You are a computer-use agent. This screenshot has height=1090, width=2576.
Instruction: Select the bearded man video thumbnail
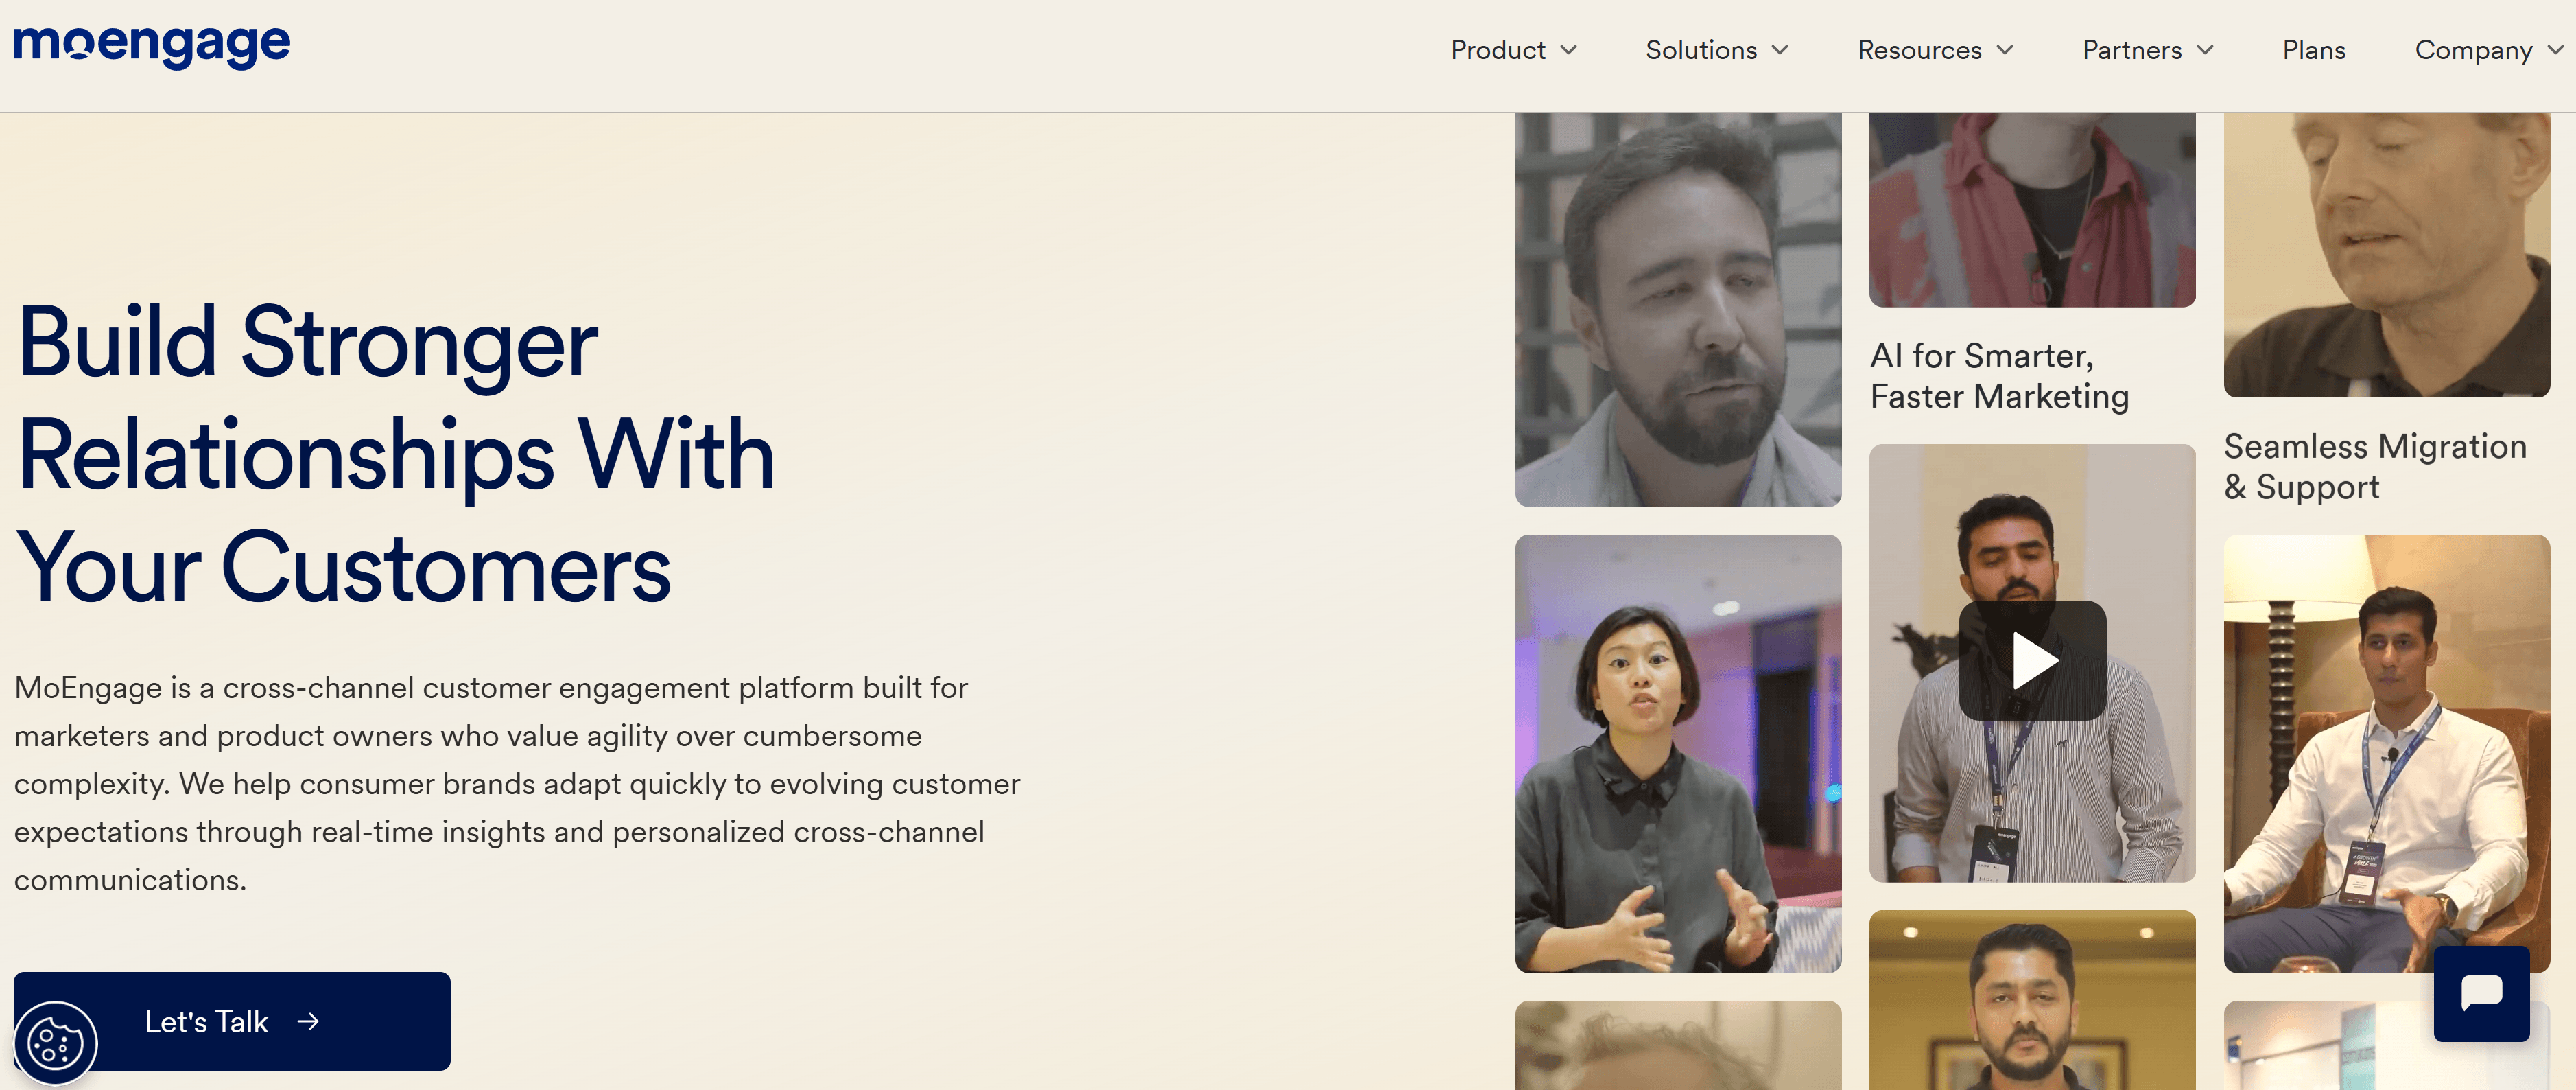(1678, 310)
